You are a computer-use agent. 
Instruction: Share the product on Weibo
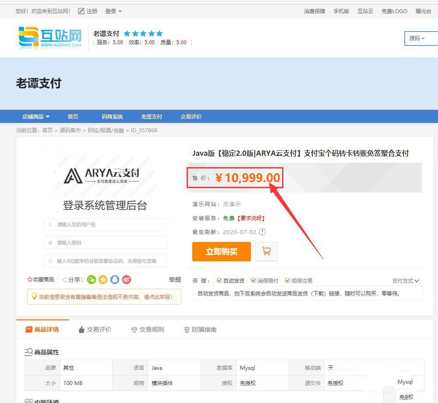tap(125, 280)
